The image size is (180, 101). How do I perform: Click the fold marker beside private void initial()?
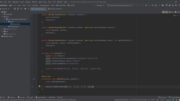[37, 53]
